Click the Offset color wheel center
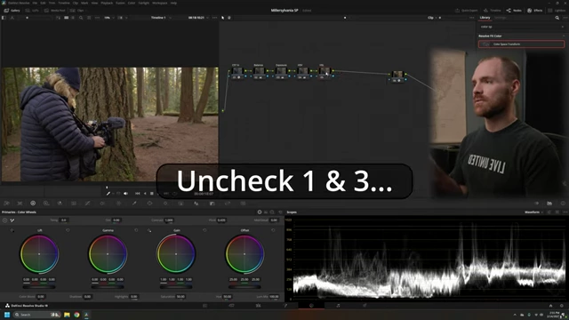 244,254
